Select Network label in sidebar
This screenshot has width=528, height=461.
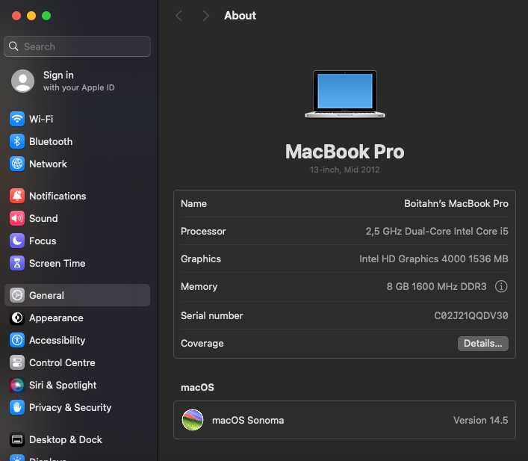pyautogui.click(x=48, y=164)
